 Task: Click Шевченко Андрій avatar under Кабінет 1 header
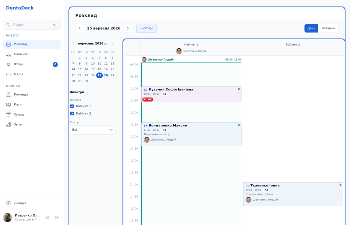[179, 51]
